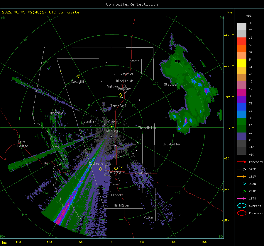Click the km unit label at bottom left
The width and height of the screenshot is (264, 246).
[4, 243]
